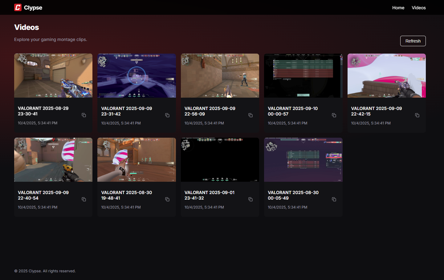Open thumbnail of VALORANT 2025-08-30 19-48-41
The image size is (444, 280).
pyautogui.click(x=136, y=160)
